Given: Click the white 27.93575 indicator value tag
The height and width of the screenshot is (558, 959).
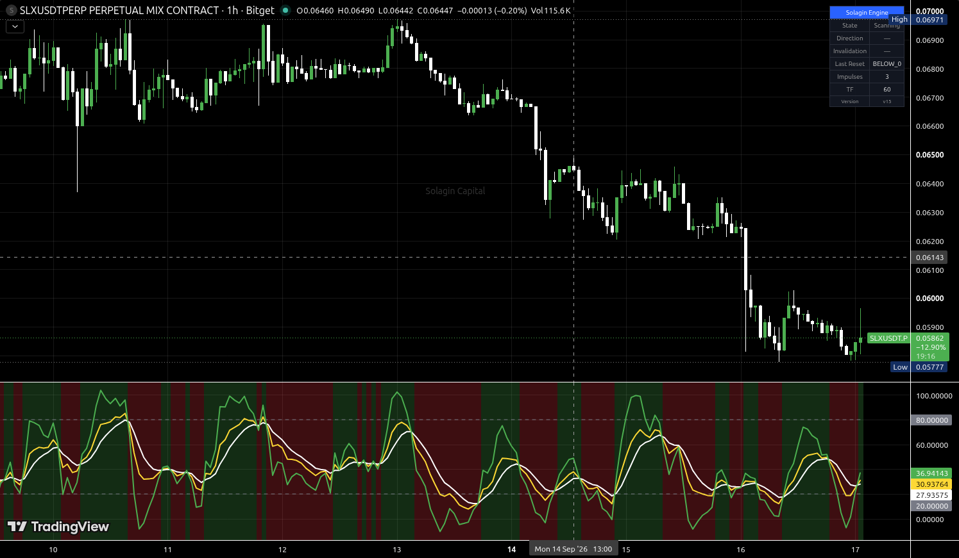Looking at the screenshot, I should [931, 495].
